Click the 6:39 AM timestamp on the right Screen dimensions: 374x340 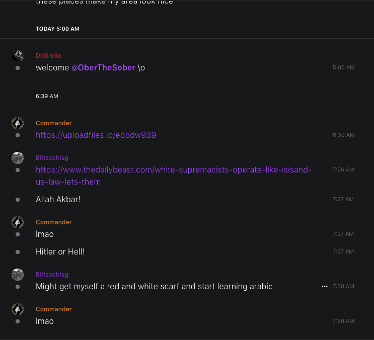pyautogui.click(x=343, y=135)
